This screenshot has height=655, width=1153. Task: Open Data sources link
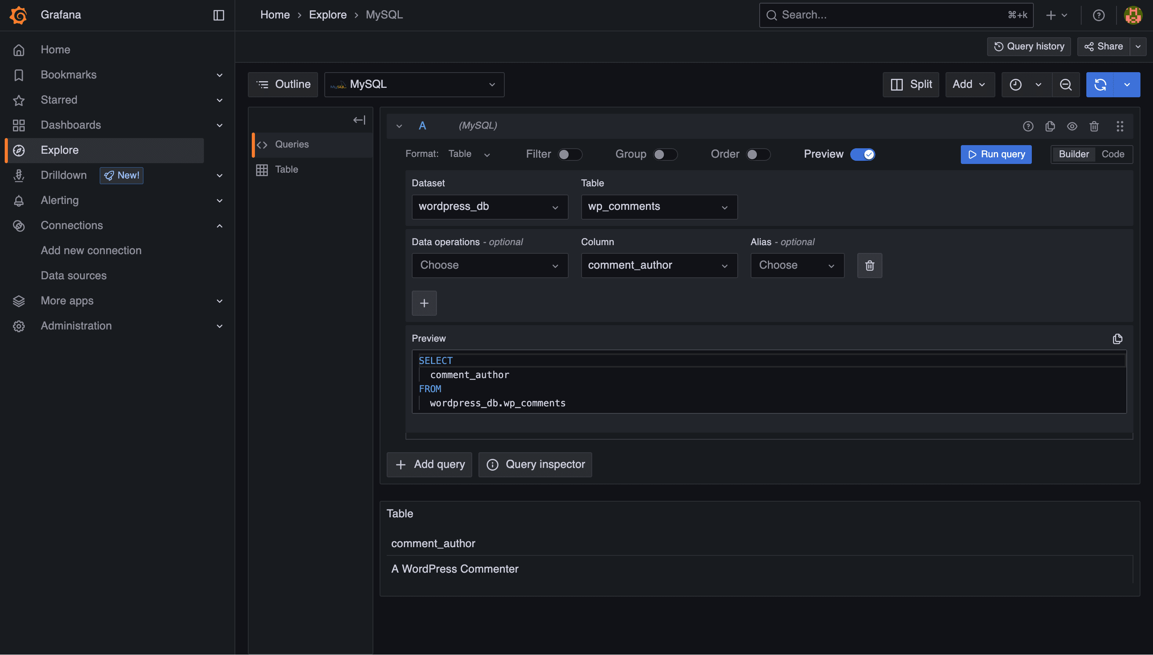pyautogui.click(x=74, y=276)
